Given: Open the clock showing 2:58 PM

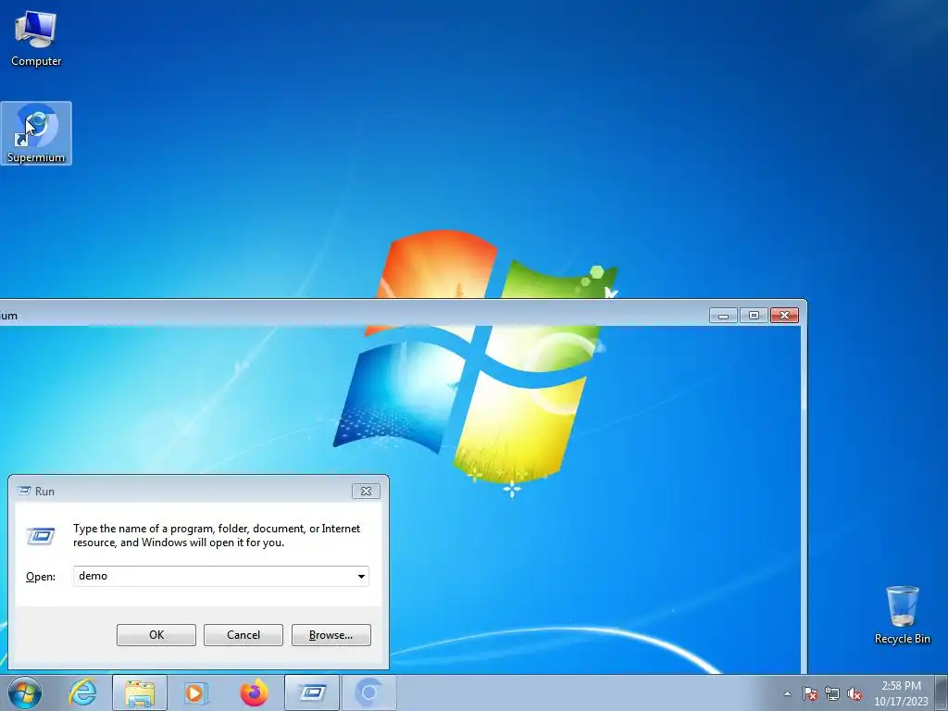Looking at the screenshot, I should click(x=901, y=693).
